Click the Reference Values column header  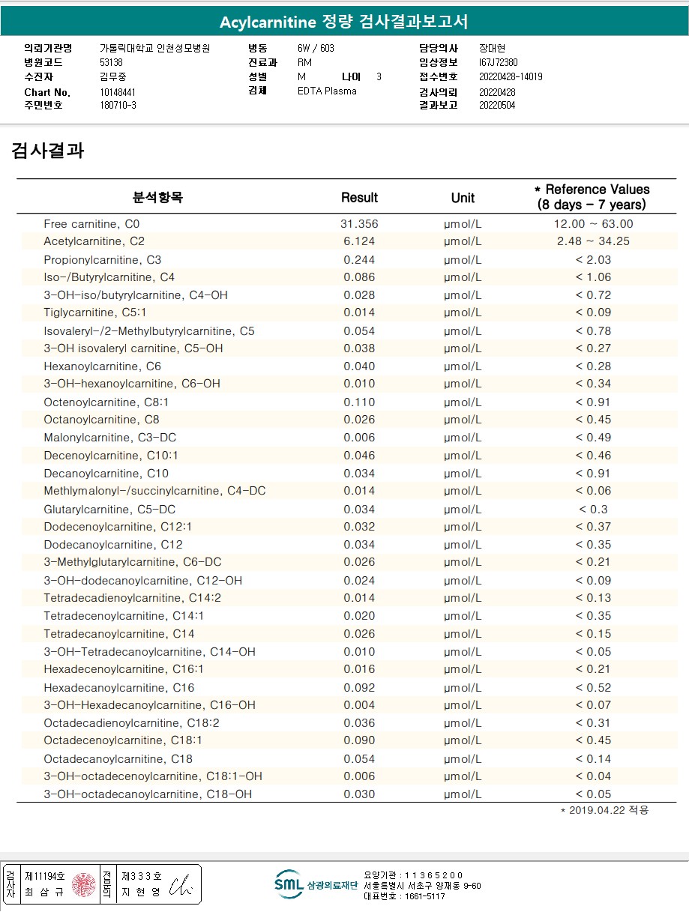click(x=592, y=197)
